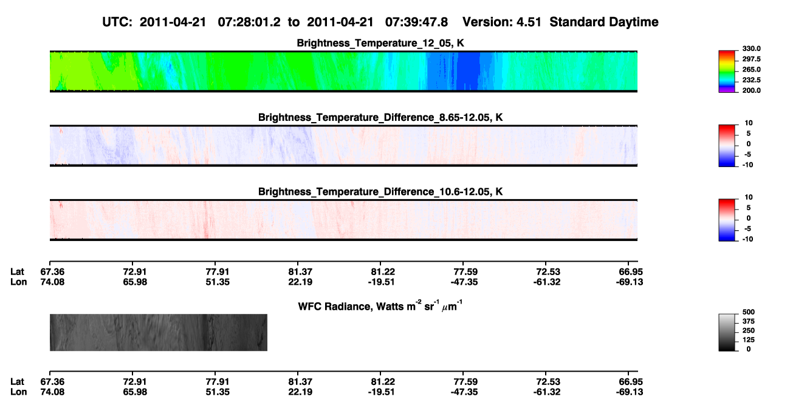
Task: Click longitude -69.13 on the upper axis
Action: pos(630,282)
